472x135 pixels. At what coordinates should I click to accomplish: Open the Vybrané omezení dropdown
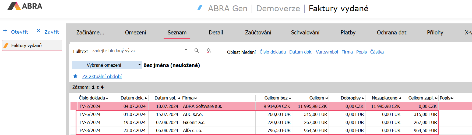coord(139,65)
